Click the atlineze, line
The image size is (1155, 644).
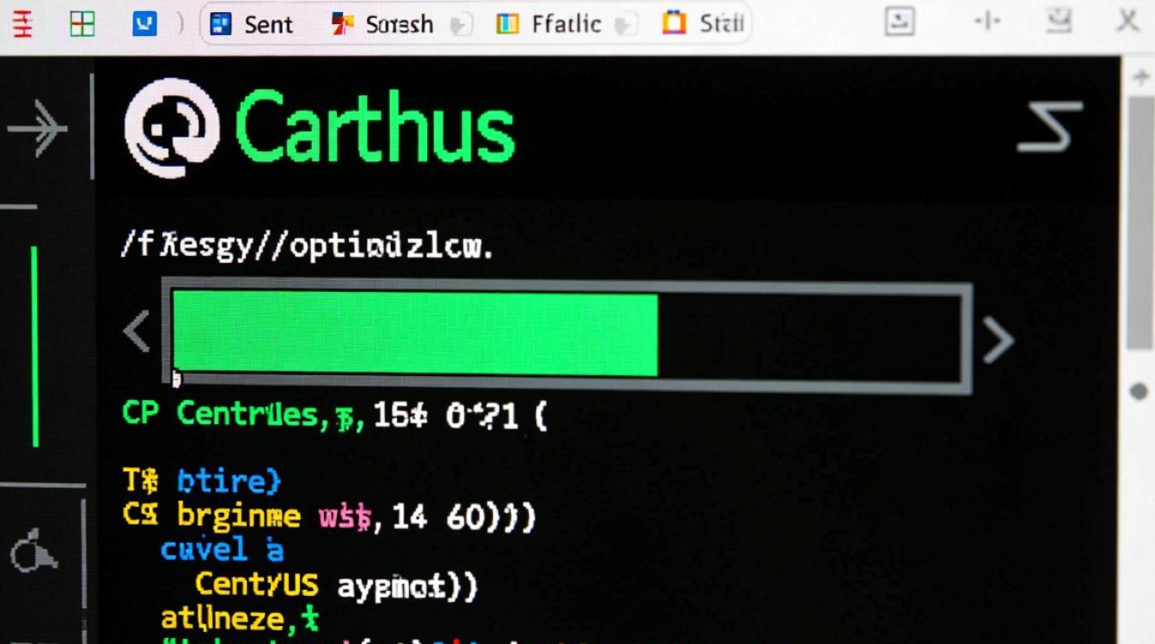pyautogui.click(x=240, y=618)
